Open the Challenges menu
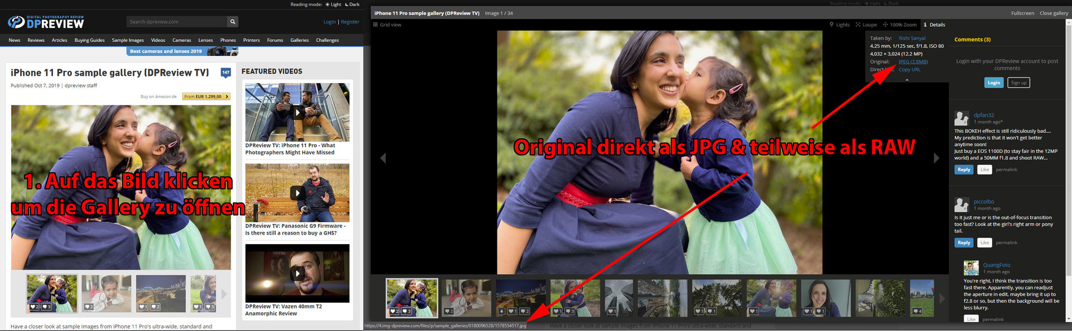1072x331 pixels. tap(327, 40)
